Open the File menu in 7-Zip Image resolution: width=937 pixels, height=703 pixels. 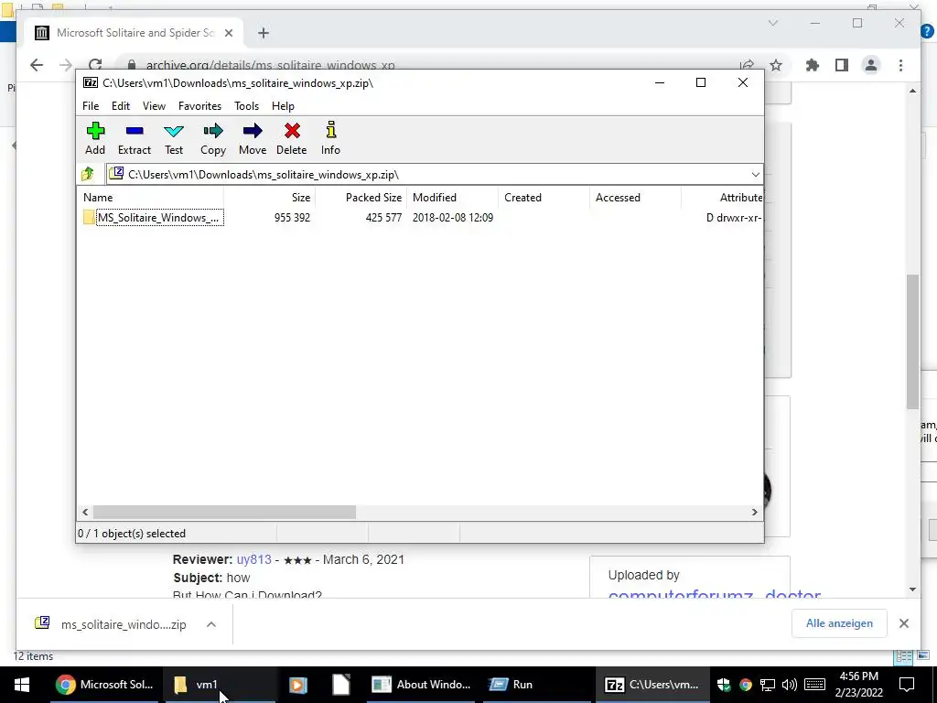pyautogui.click(x=91, y=106)
